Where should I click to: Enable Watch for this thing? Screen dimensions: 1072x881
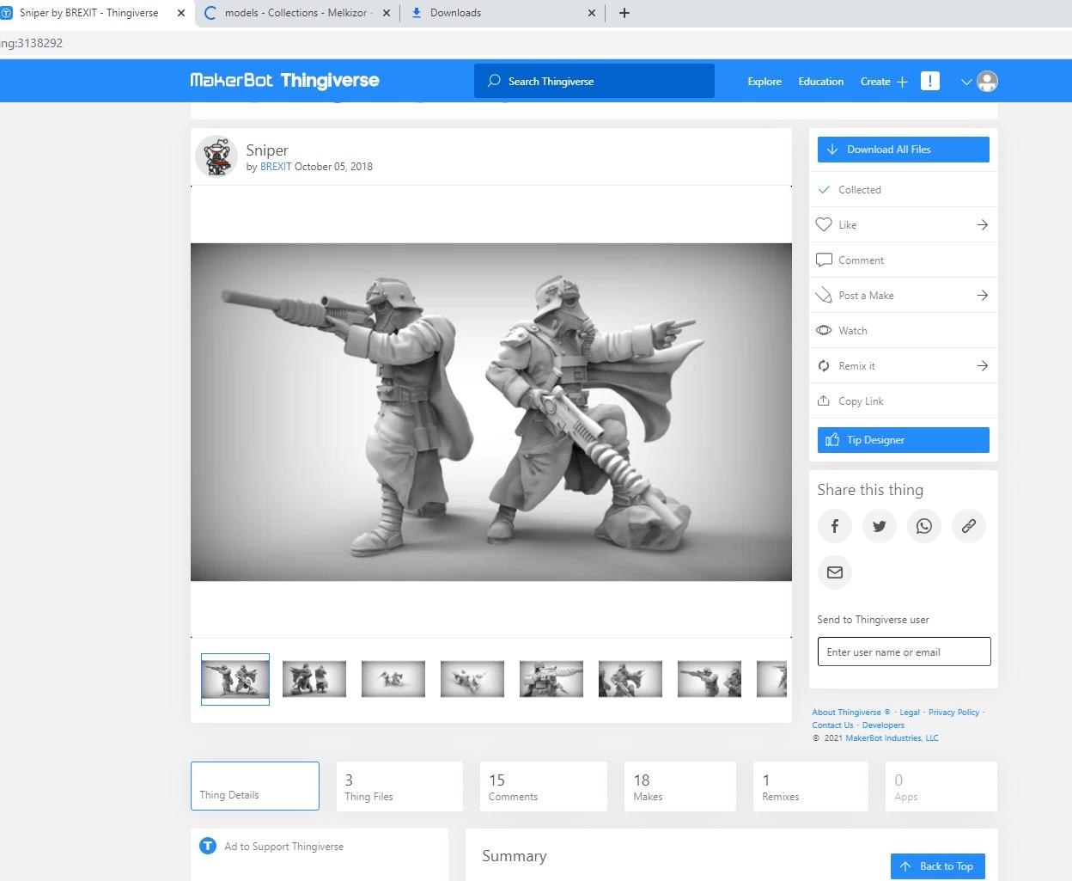853,330
